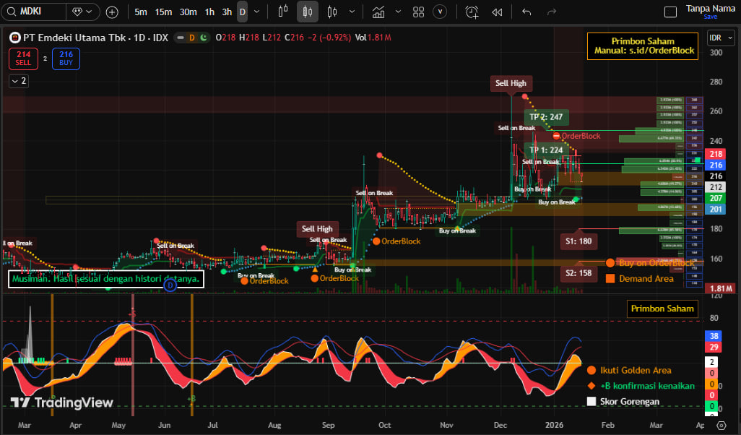This screenshot has height=435, width=741.
Task: Start bar replay with rewind icon
Action: 497,12
